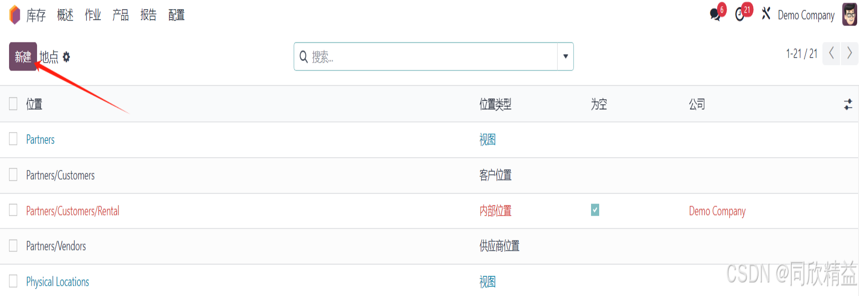Click into the 搜索 search field
Screen dimensions: 859x296
(x=433, y=57)
